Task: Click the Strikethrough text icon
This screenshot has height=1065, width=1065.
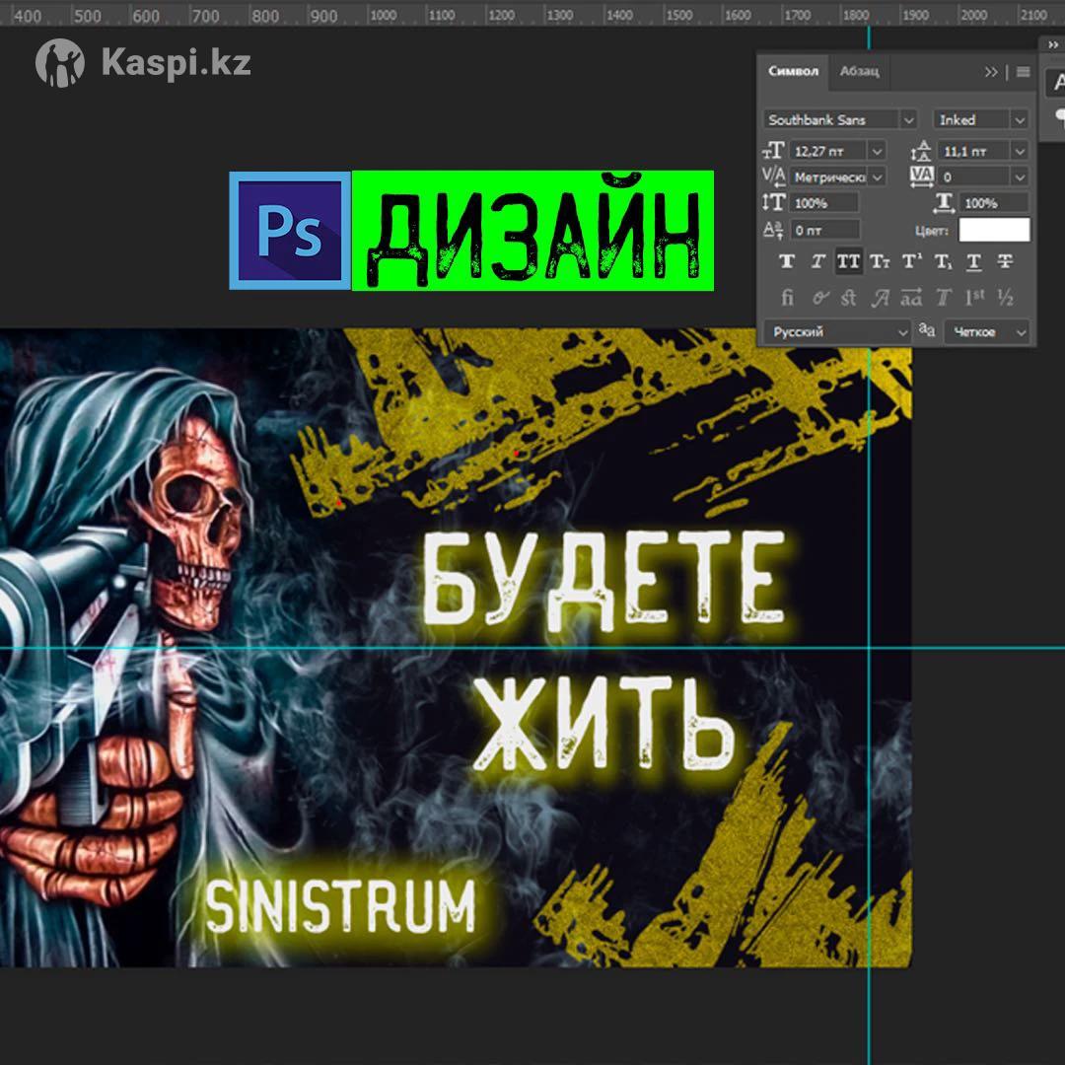Action: pyautogui.click(x=1005, y=262)
